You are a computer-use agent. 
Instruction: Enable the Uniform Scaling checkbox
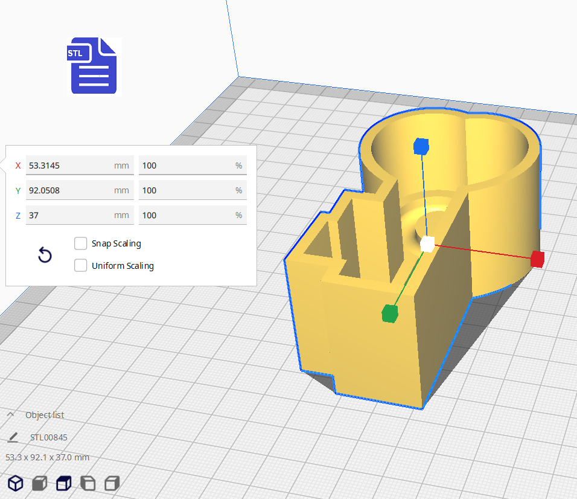pos(80,266)
